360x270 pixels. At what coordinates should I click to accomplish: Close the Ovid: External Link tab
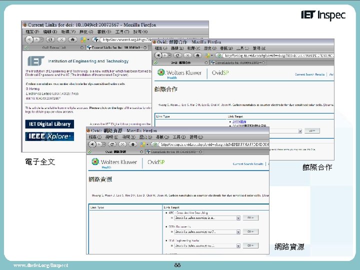click(82, 47)
